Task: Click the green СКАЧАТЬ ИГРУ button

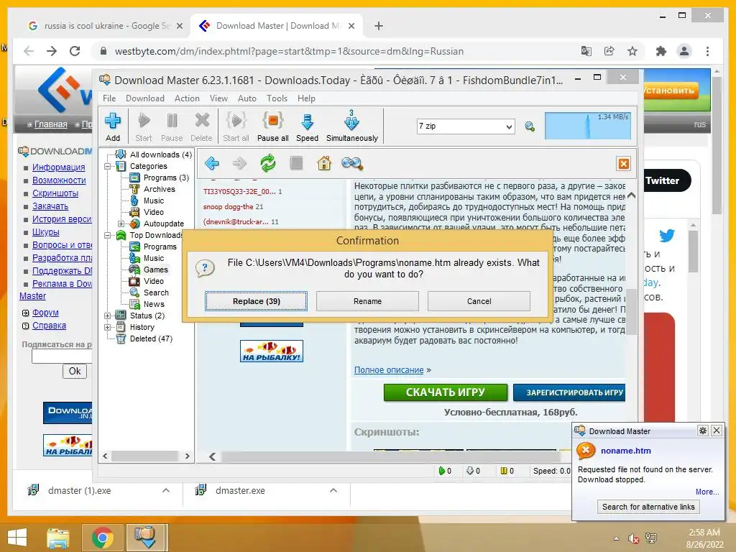Action: [446, 392]
